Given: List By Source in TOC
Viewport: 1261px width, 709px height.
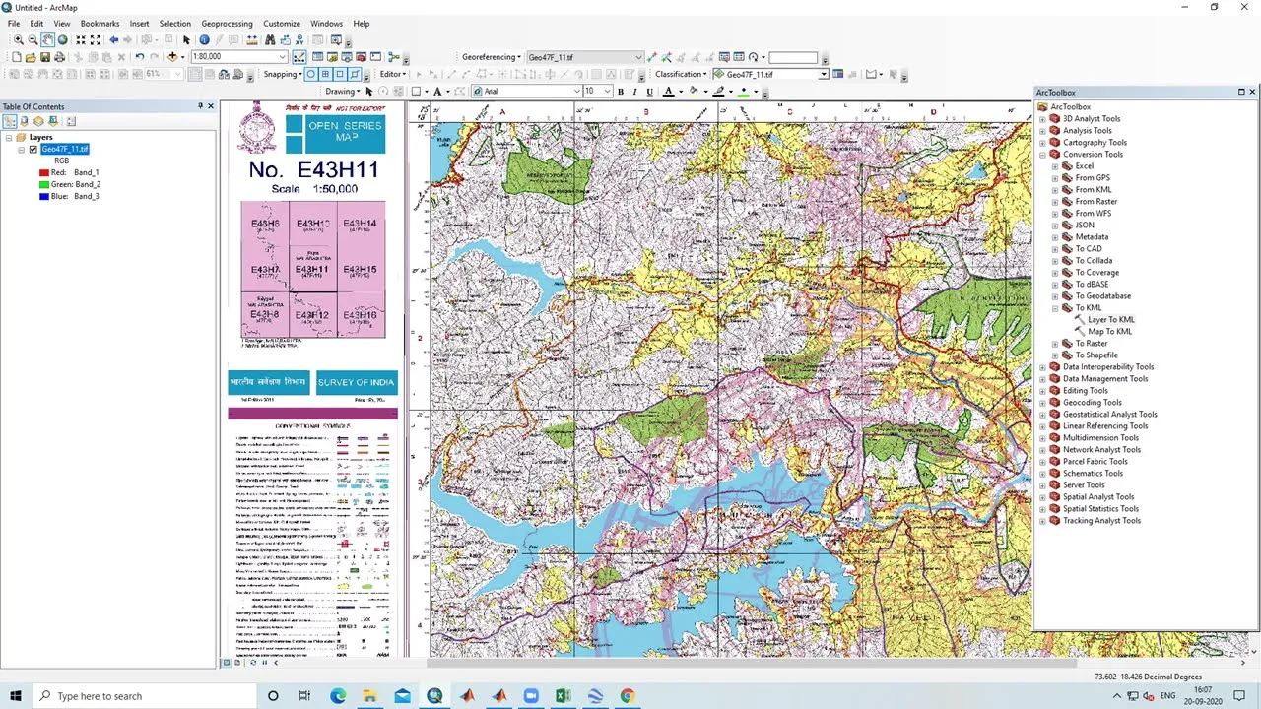Looking at the screenshot, I should click(25, 121).
